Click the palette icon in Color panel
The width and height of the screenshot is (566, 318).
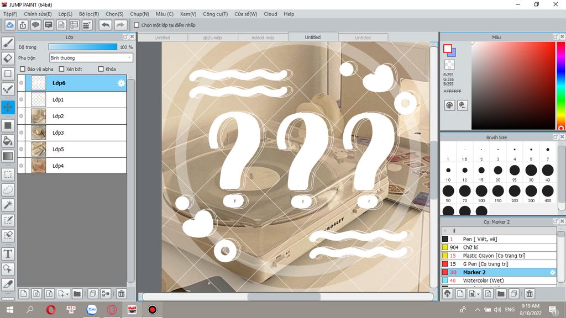click(449, 105)
